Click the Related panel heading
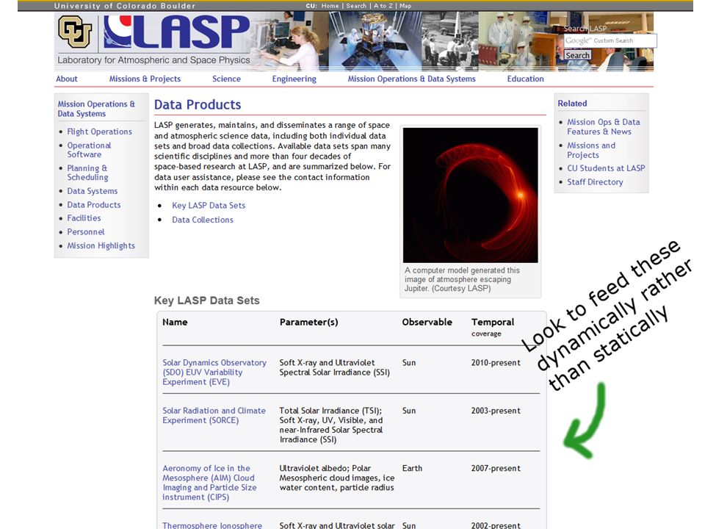Viewport: 705px width, 529px height. pos(572,104)
